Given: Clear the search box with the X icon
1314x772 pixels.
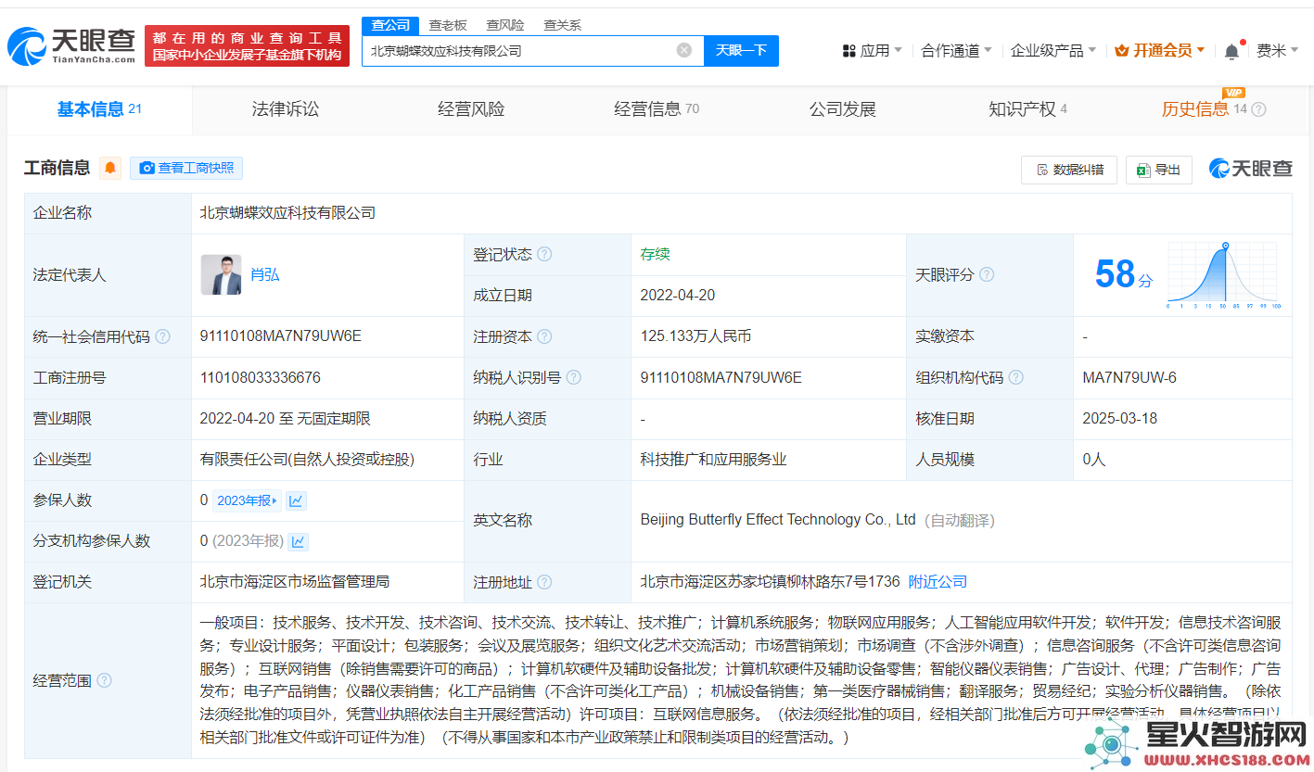Looking at the screenshot, I should [684, 50].
